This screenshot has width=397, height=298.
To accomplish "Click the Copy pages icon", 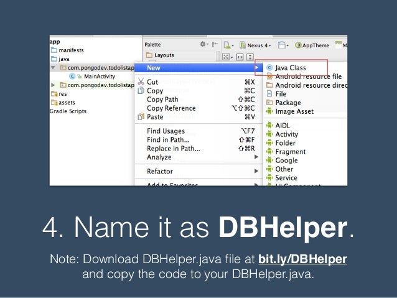I will point(141,90).
